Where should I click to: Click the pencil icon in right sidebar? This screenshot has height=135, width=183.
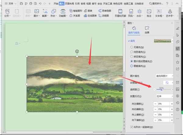[x=178, y=28]
